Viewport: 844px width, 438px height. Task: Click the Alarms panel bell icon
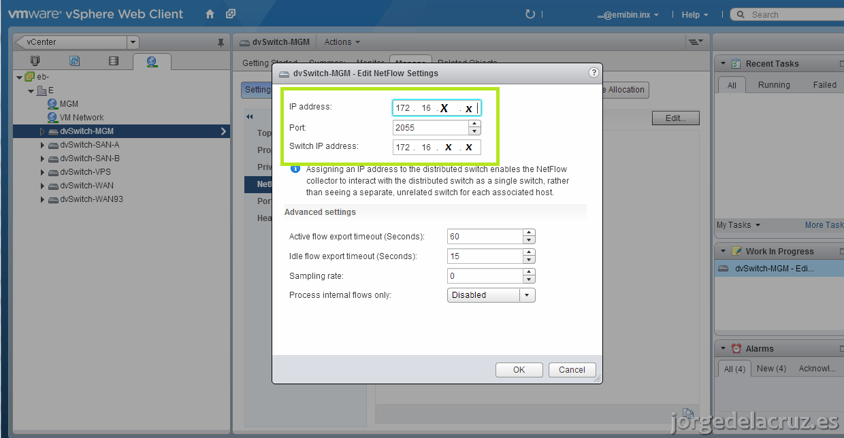click(x=736, y=348)
